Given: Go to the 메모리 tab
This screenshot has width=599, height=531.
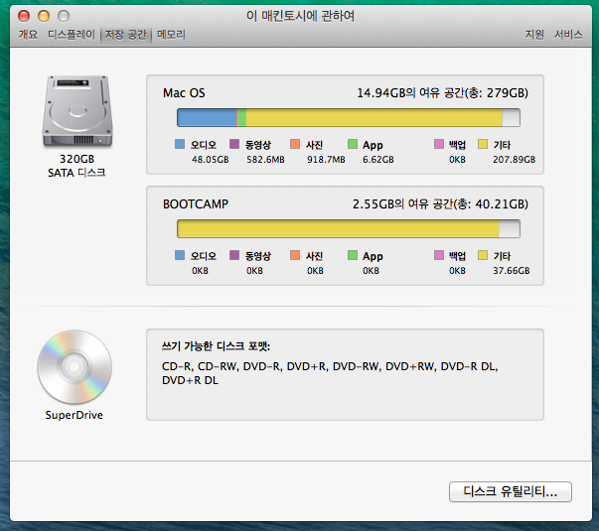Looking at the screenshot, I should click(x=171, y=35).
